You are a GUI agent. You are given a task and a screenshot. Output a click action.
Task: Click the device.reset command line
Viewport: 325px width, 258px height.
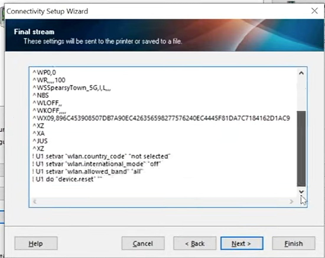coord(67,179)
